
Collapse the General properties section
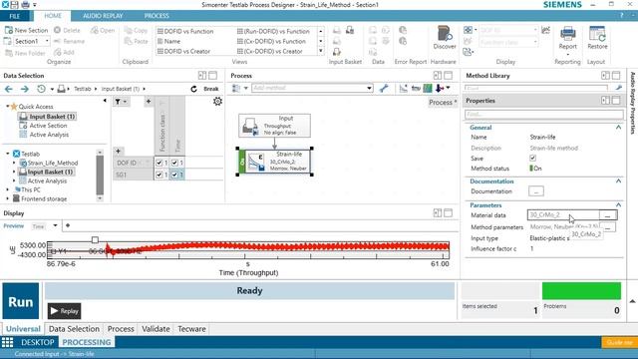click(x=618, y=128)
